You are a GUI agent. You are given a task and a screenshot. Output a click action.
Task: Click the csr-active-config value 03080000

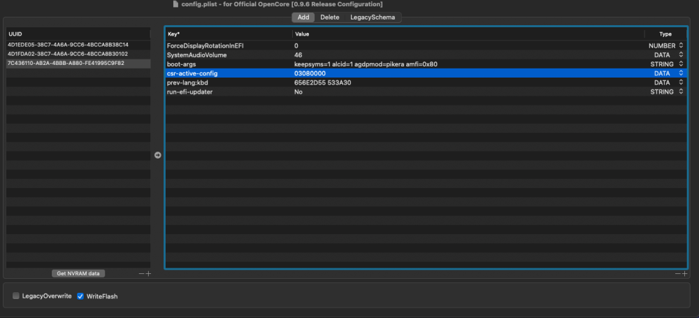click(310, 73)
